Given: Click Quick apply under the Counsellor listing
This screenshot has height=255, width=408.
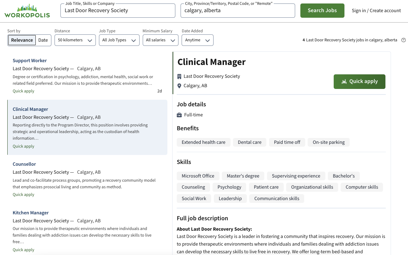Looking at the screenshot, I should click(23, 194).
